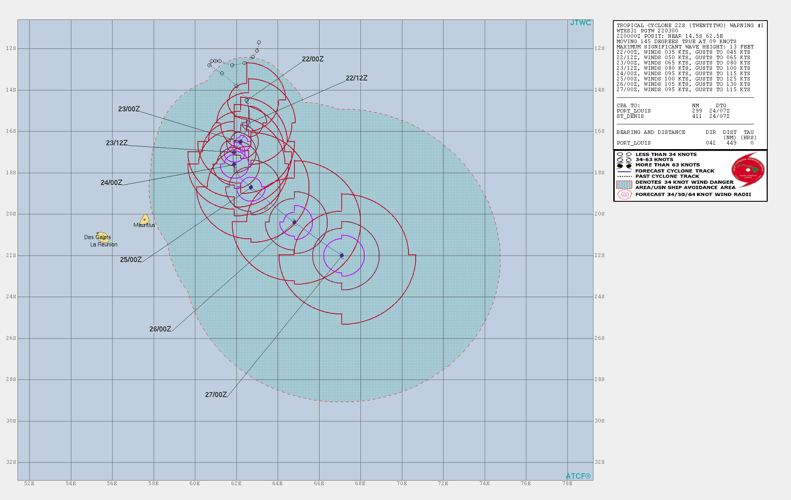
Task: Click the 22/12Z time label
Action: (356, 78)
